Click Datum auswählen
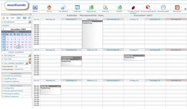The height and width of the screenshot is (109, 187). pyautogui.click(x=16, y=52)
